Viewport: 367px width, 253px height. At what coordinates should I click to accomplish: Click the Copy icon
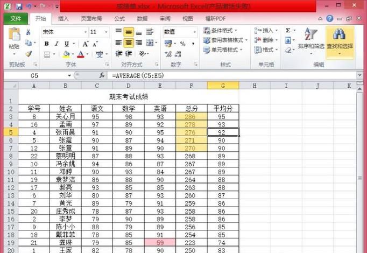coord(29,43)
